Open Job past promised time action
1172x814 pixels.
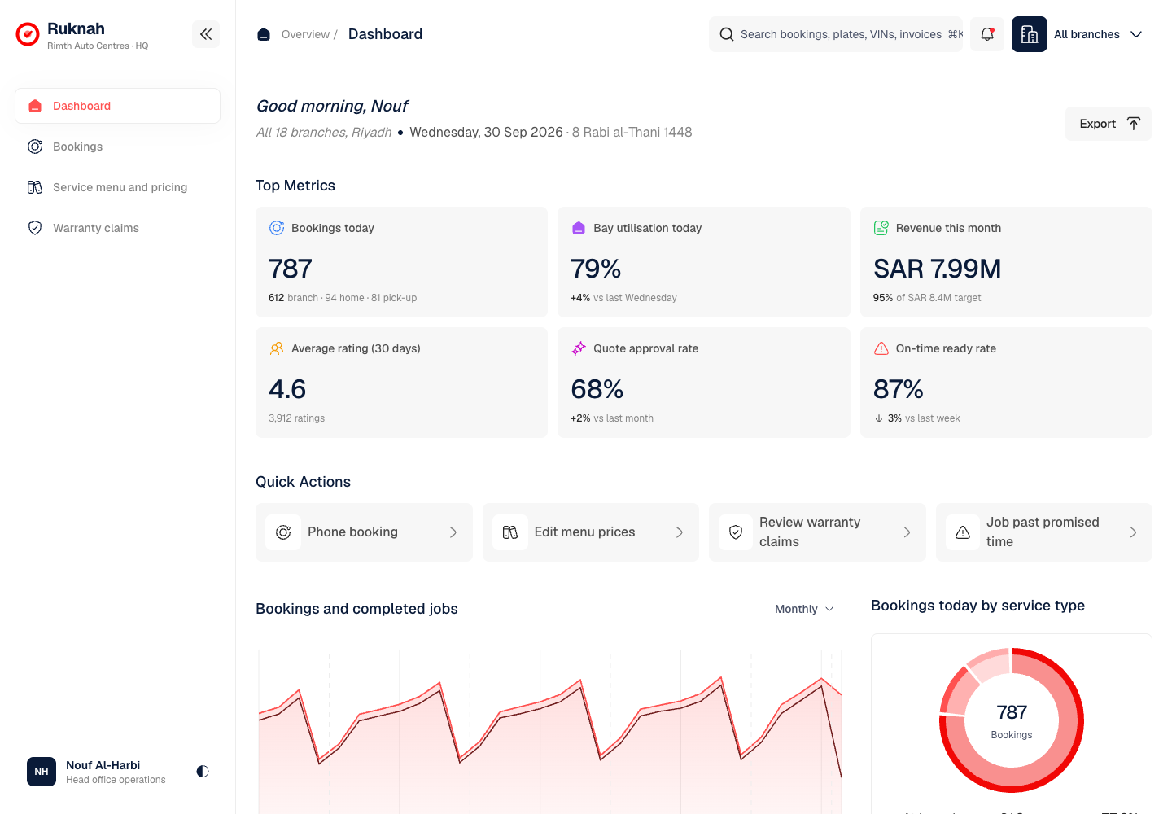[x=1044, y=532]
